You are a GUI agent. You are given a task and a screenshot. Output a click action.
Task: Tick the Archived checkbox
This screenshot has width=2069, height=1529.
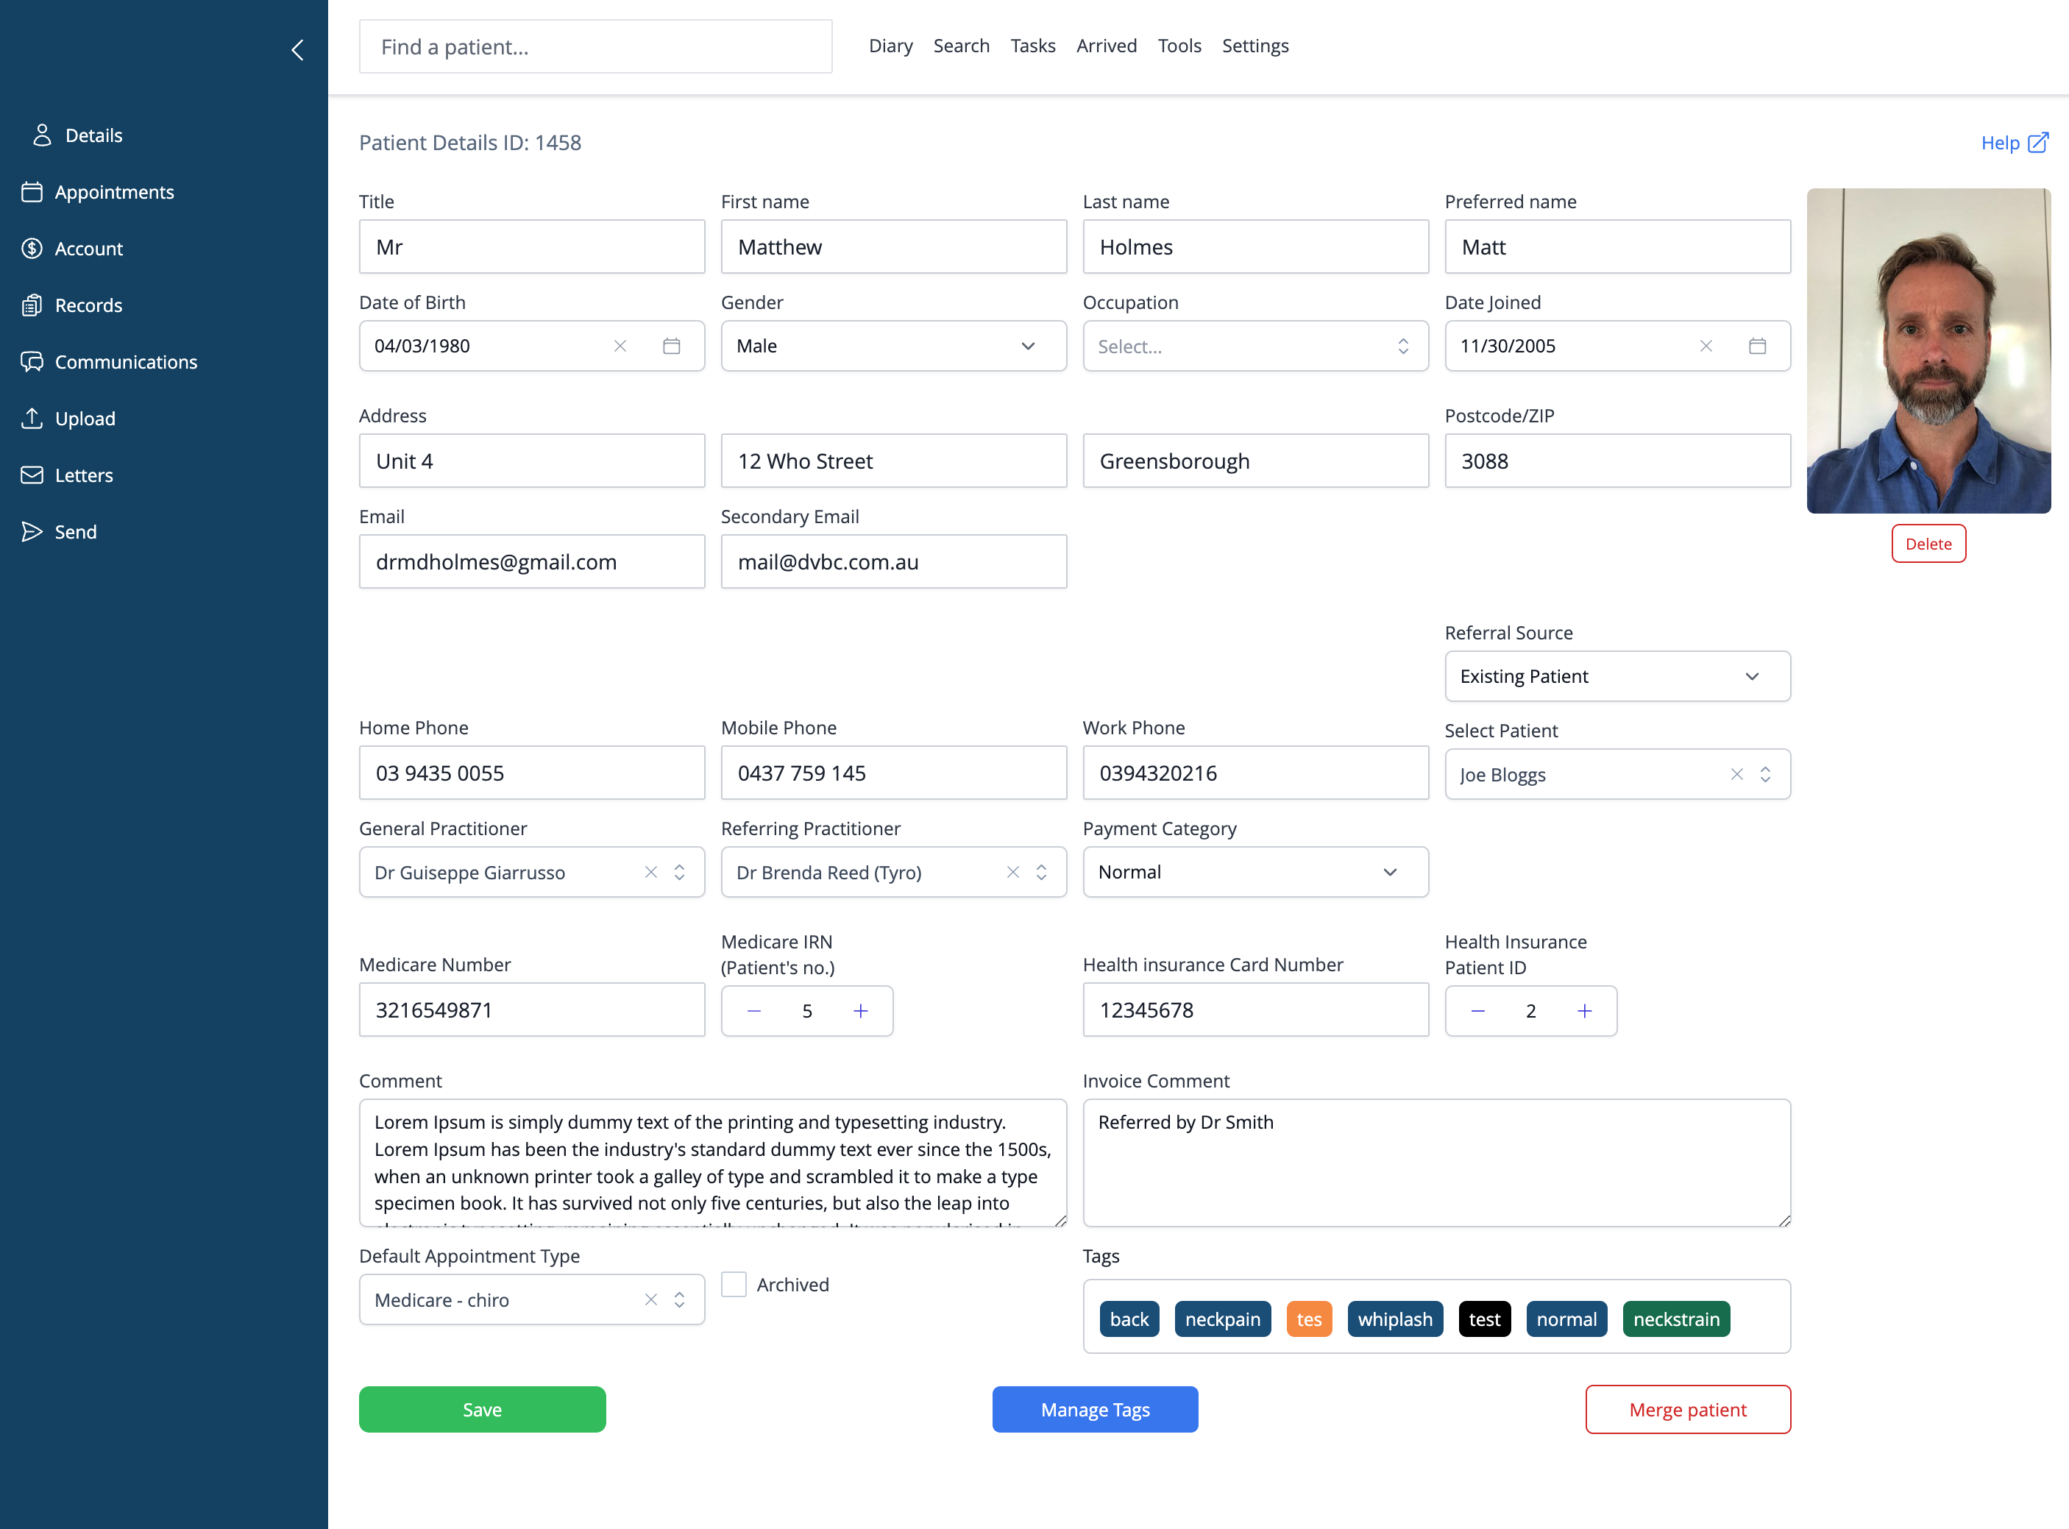[734, 1285]
